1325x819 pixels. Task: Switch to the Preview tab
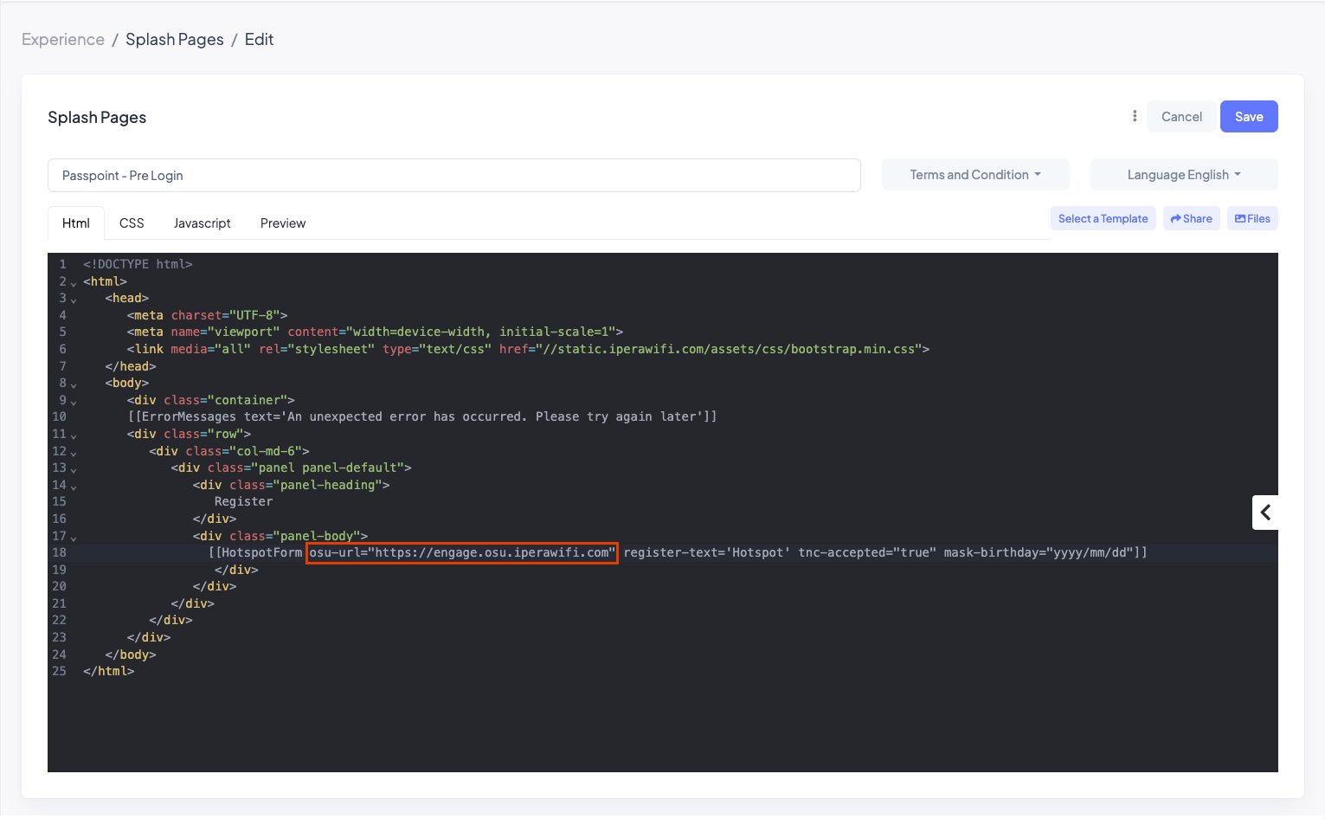[x=283, y=223]
